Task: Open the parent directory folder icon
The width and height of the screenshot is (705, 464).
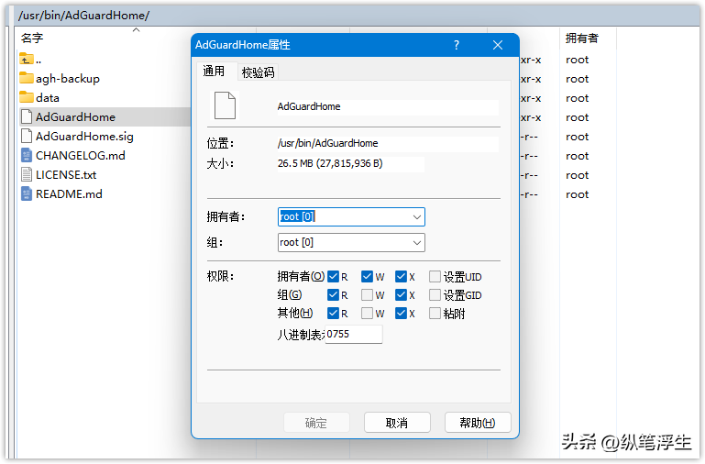Action: (27, 59)
